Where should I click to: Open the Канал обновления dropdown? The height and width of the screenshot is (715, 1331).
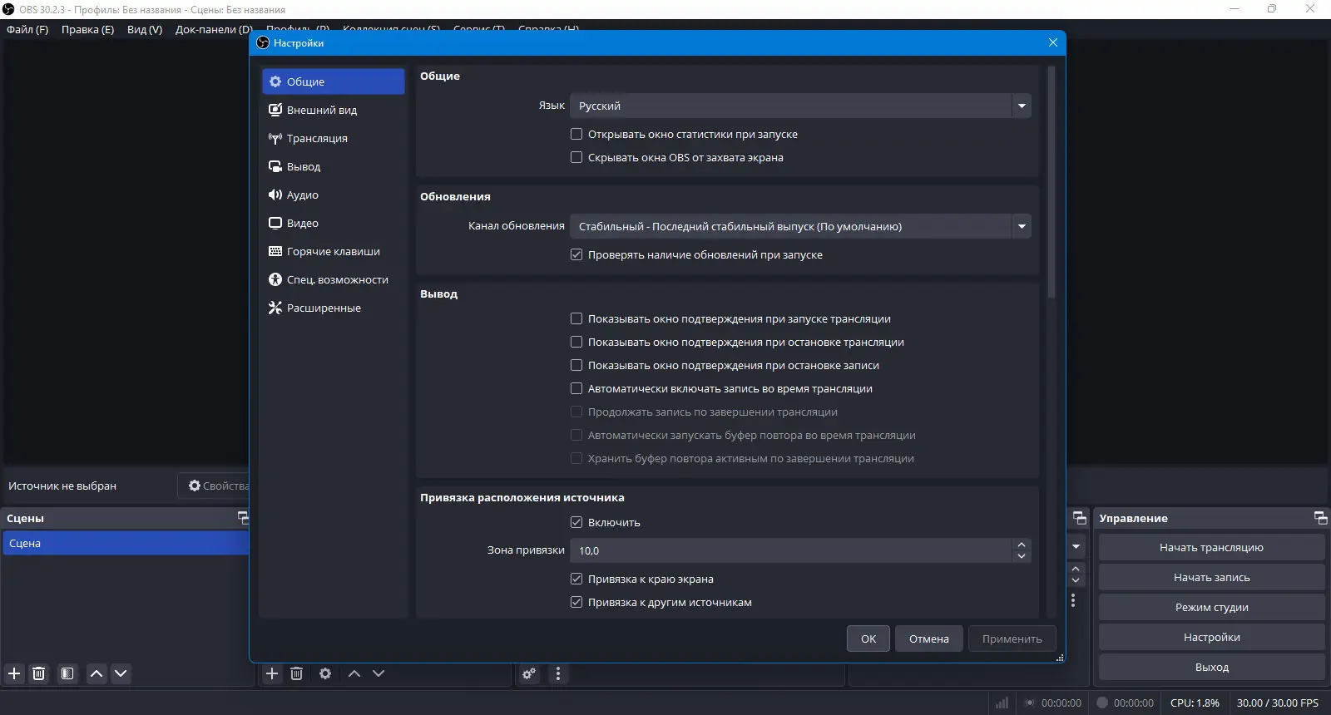tap(800, 226)
